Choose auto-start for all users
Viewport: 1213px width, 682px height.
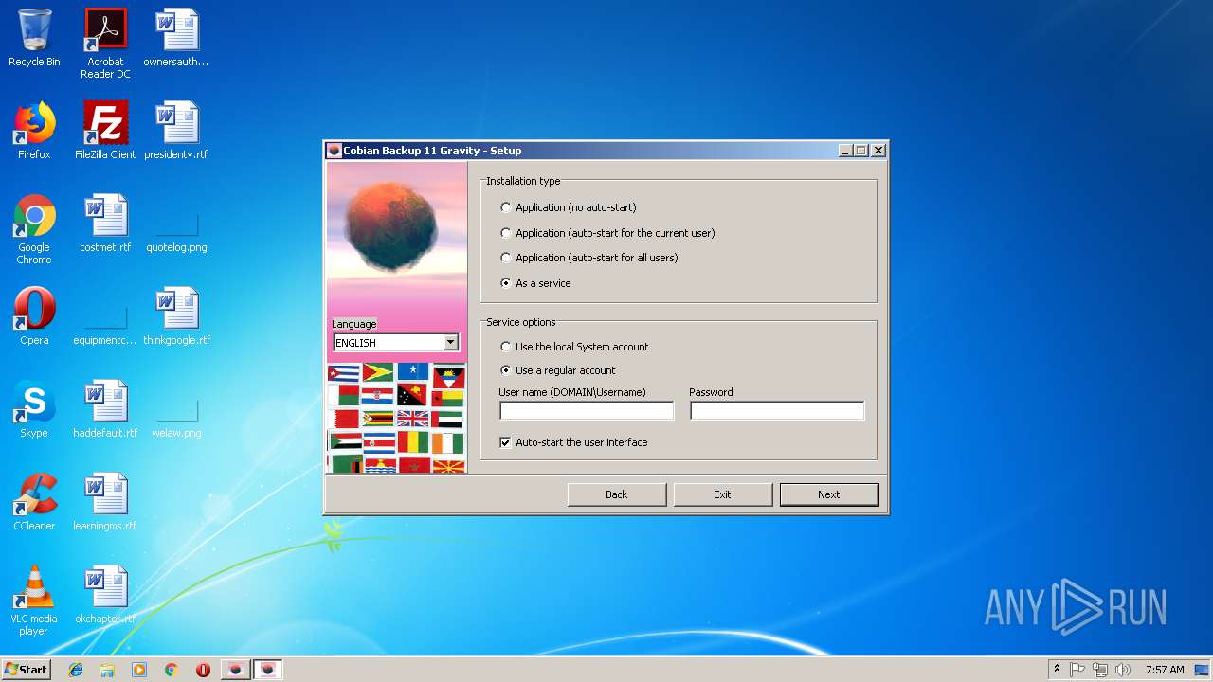click(588, 258)
